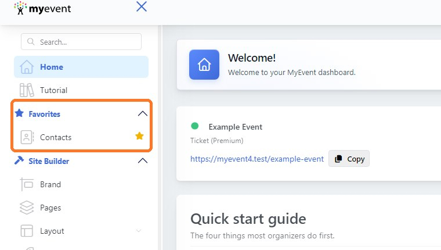Click the blue star Favorites icon
Screen dimensions: 441x250
coord(19,113)
